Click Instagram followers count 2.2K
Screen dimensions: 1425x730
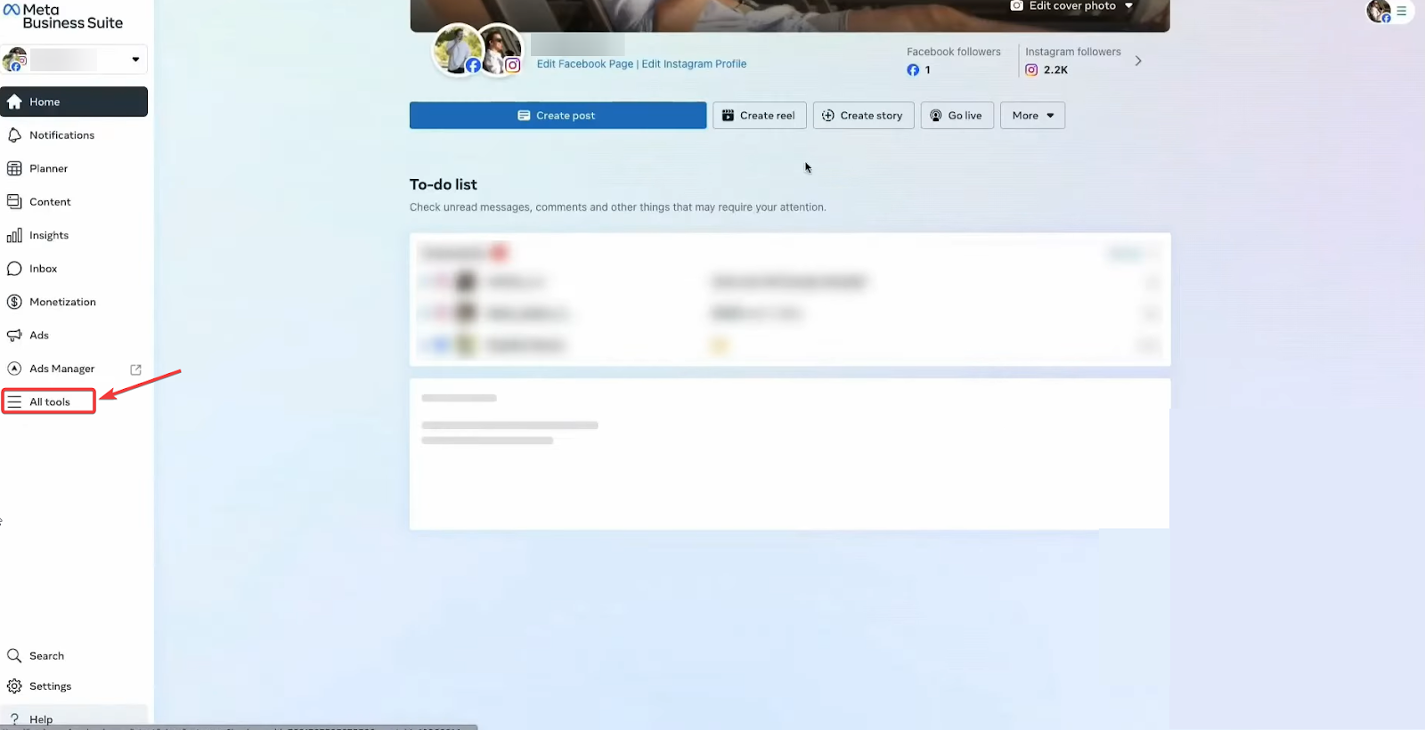pos(1055,69)
